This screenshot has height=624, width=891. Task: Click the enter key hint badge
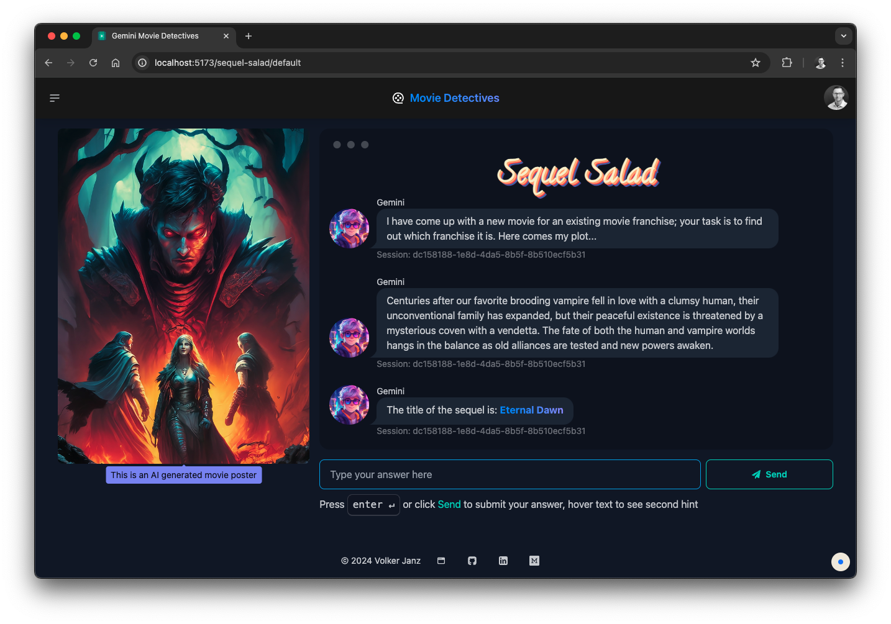tap(373, 505)
